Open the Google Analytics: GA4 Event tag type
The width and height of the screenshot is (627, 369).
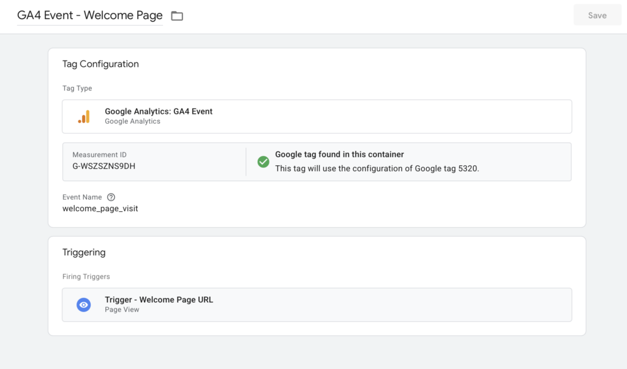click(x=159, y=111)
